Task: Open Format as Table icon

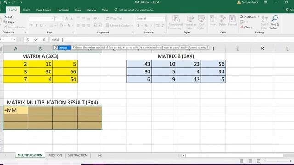Action: [190, 19]
